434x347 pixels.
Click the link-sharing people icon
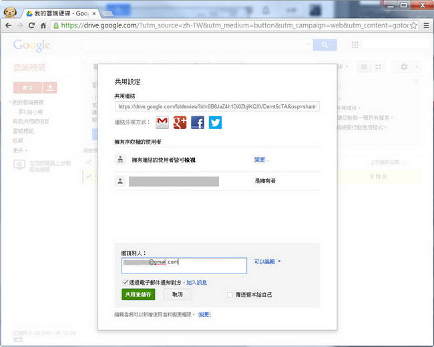tap(120, 160)
